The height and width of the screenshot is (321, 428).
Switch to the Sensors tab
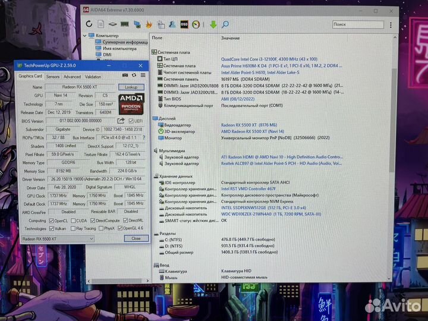pos(52,77)
